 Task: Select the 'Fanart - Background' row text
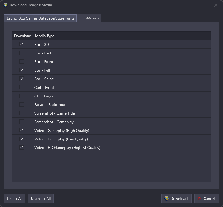click(x=52, y=105)
